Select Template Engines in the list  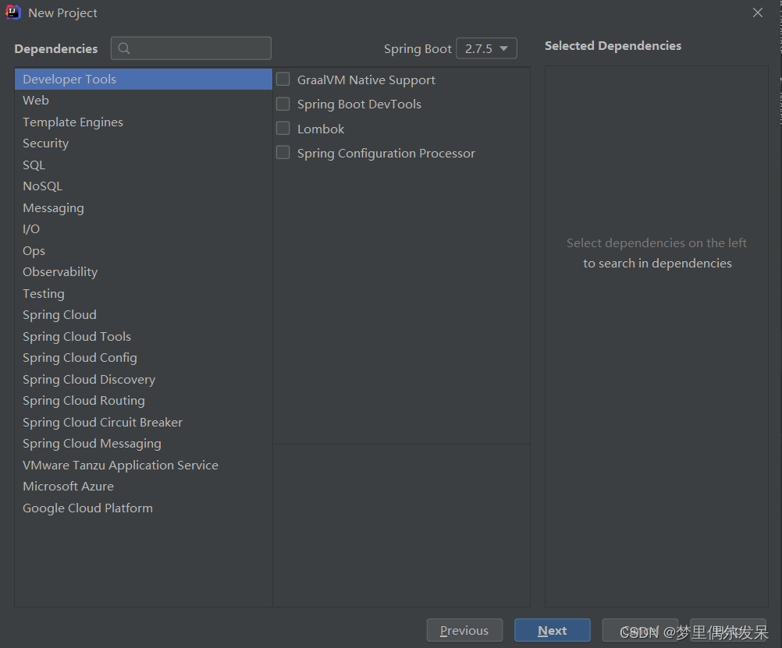pyautogui.click(x=73, y=122)
